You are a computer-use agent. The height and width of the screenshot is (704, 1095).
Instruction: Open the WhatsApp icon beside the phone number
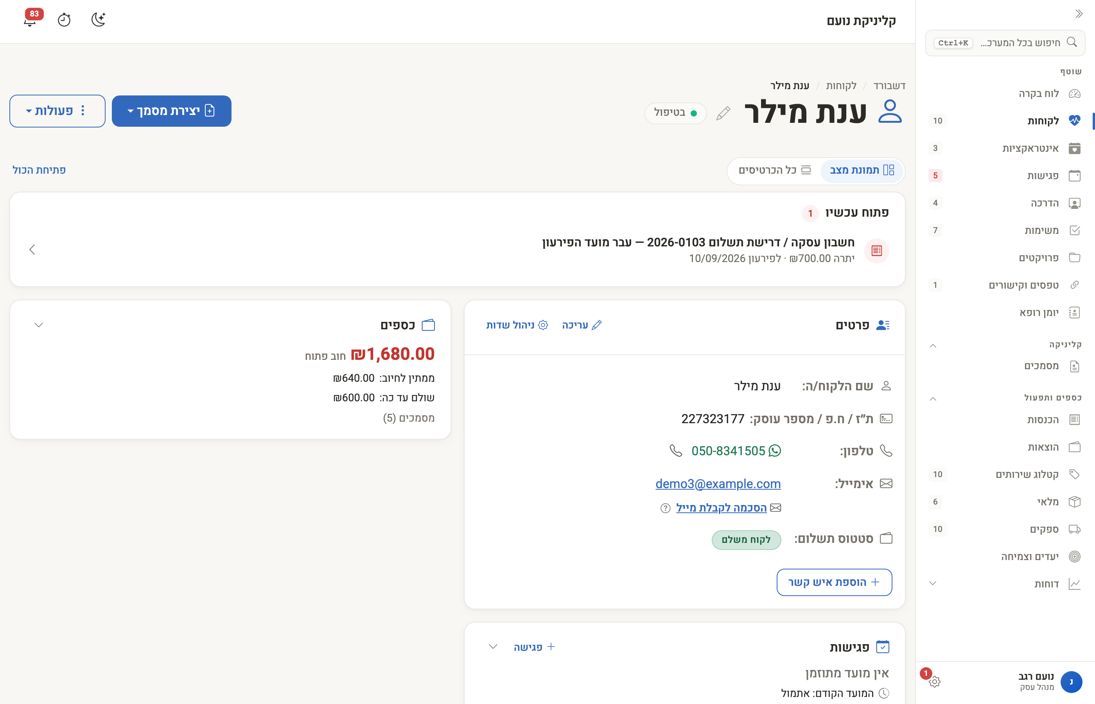[775, 451]
